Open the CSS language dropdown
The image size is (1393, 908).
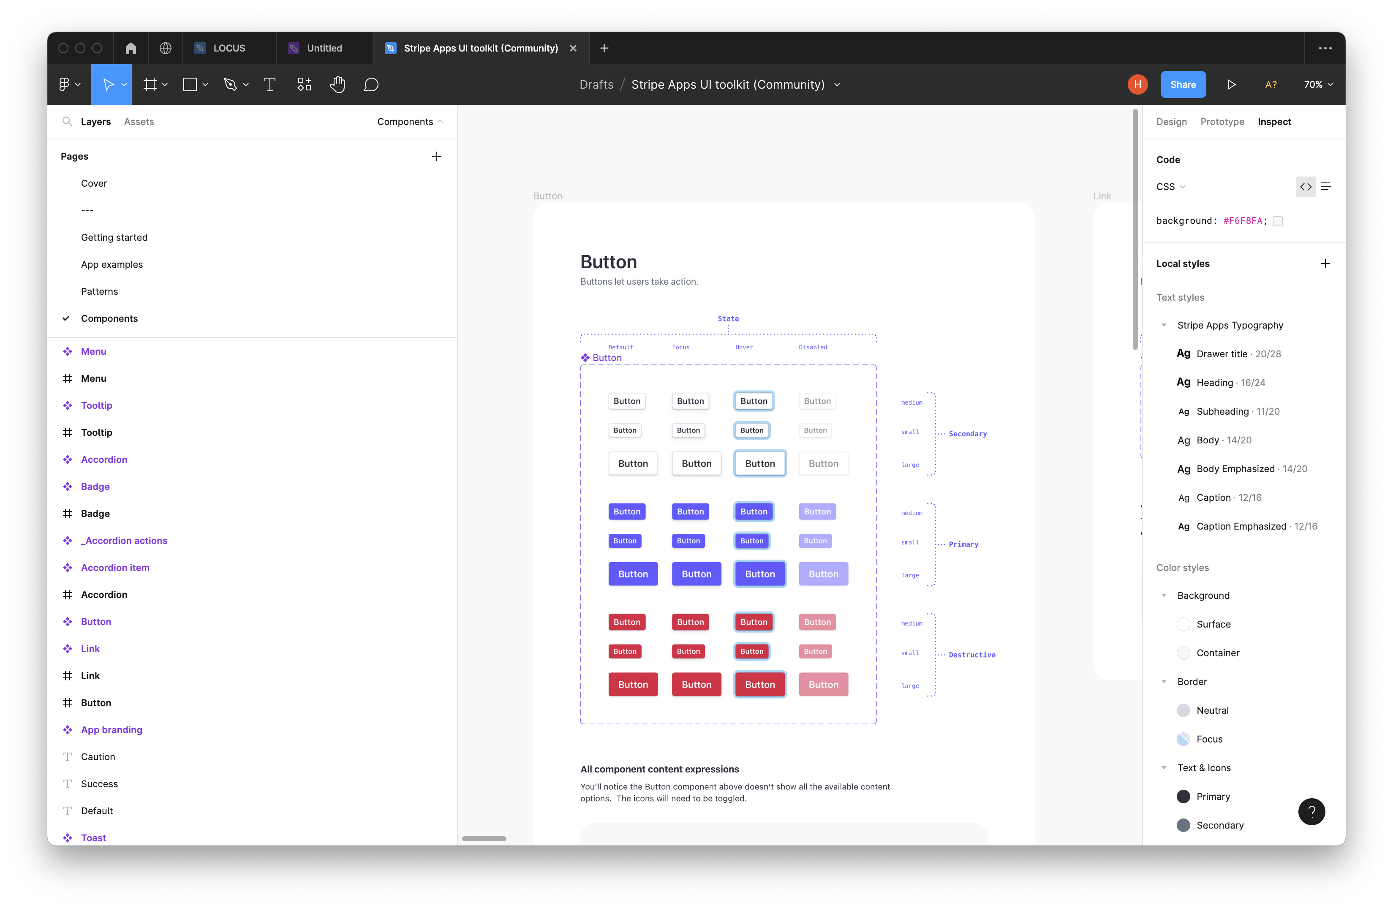[1170, 187]
